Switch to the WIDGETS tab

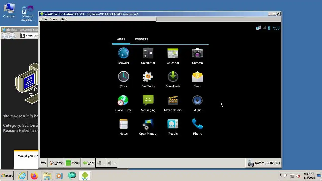tap(141, 39)
